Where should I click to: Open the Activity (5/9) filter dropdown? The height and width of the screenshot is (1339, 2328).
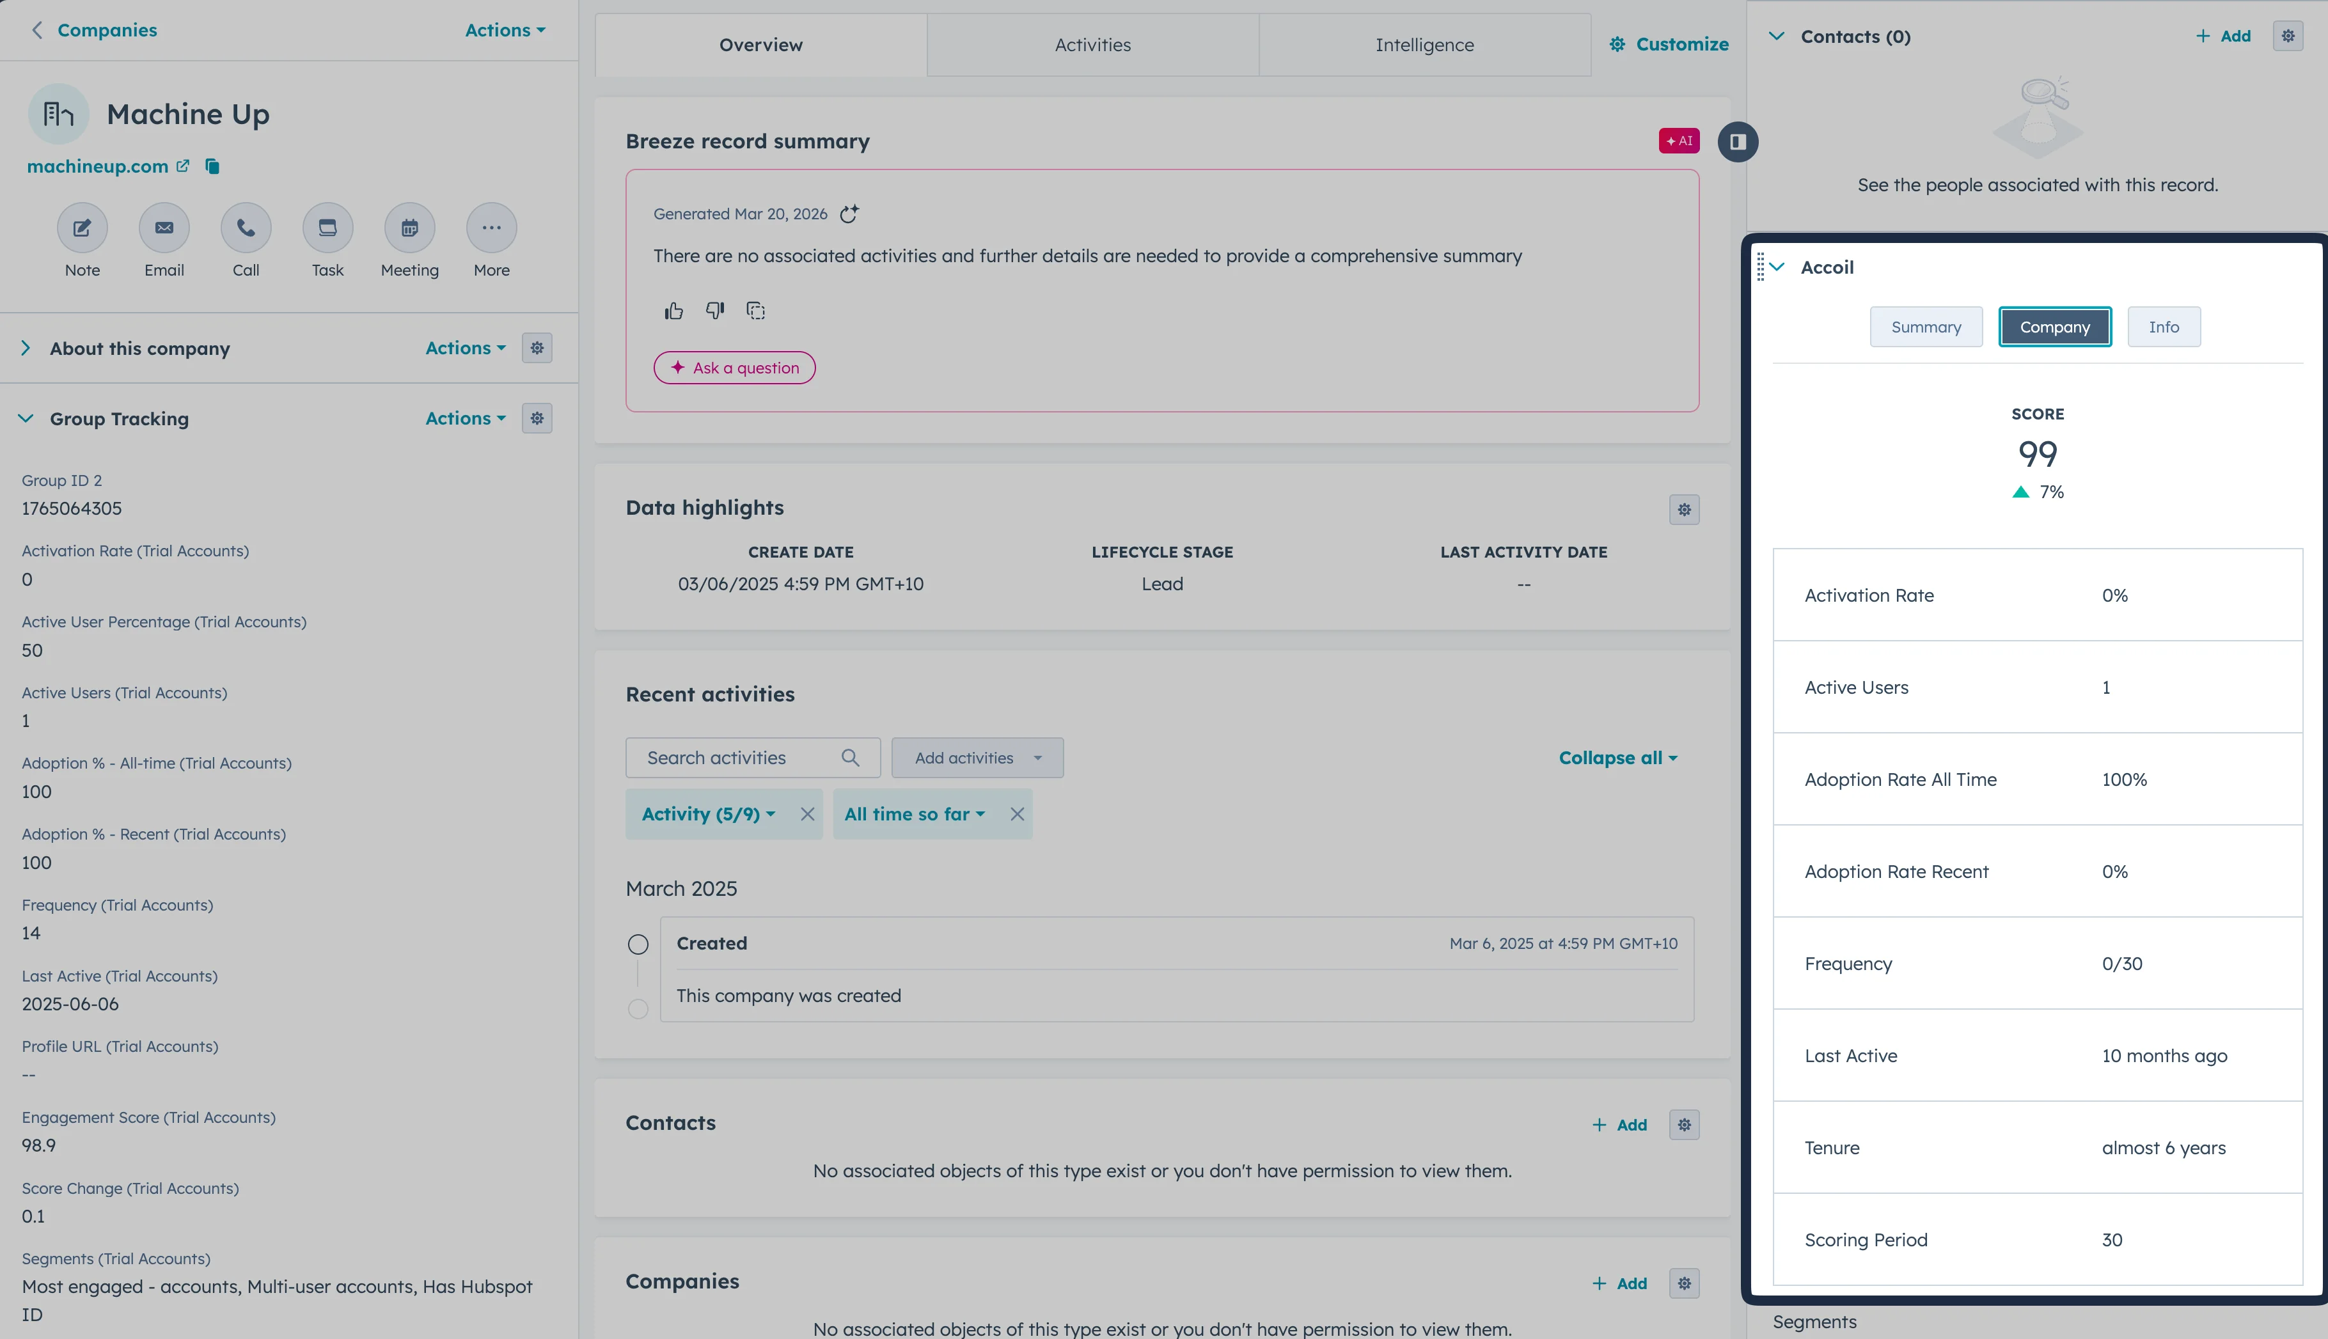pos(708,814)
